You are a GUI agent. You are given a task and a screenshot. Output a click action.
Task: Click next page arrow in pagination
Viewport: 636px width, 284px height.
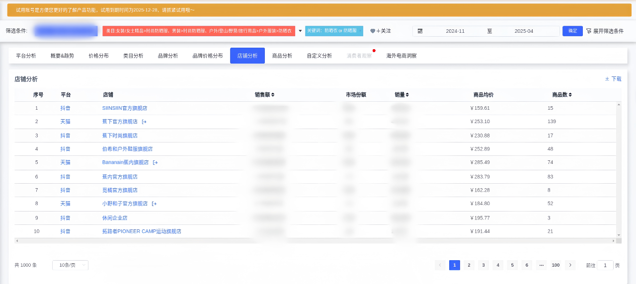click(x=570, y=265)
